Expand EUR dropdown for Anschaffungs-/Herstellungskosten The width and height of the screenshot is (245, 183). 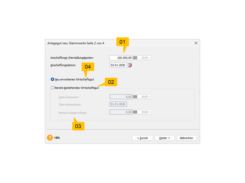tap(149, 58)
